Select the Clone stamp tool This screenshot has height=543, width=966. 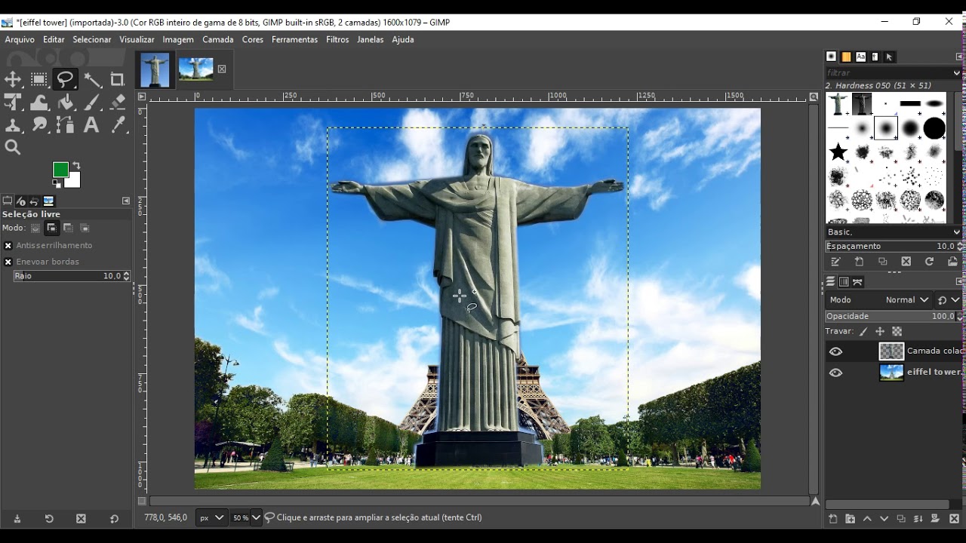pyautogui.click(x=13, y=125)
